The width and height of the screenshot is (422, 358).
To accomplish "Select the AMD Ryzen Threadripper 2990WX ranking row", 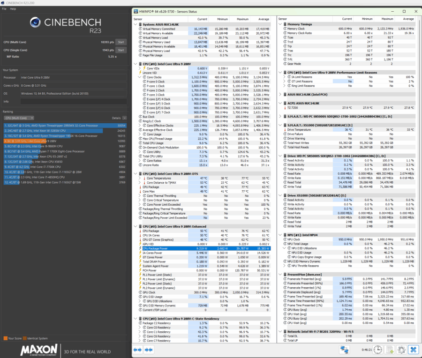I will click(x=65, y=126).
